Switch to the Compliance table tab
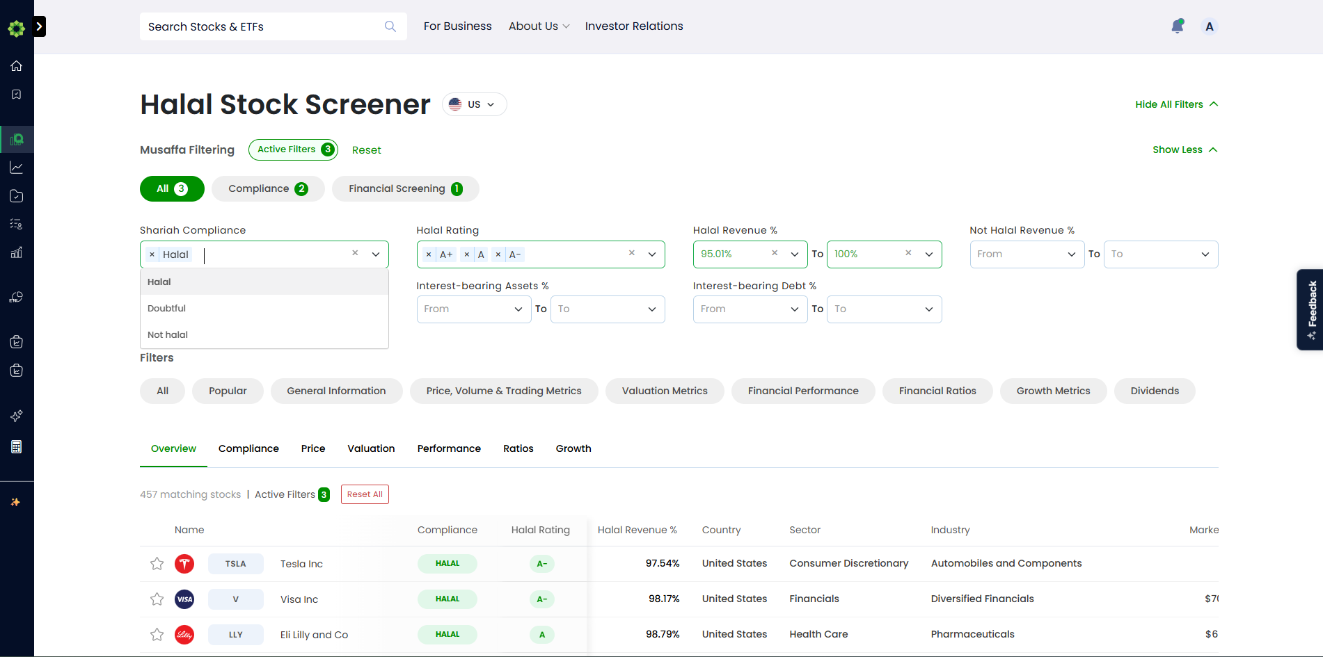The width and height of the screenshot is (1323, 657). [x=248, y=448]
